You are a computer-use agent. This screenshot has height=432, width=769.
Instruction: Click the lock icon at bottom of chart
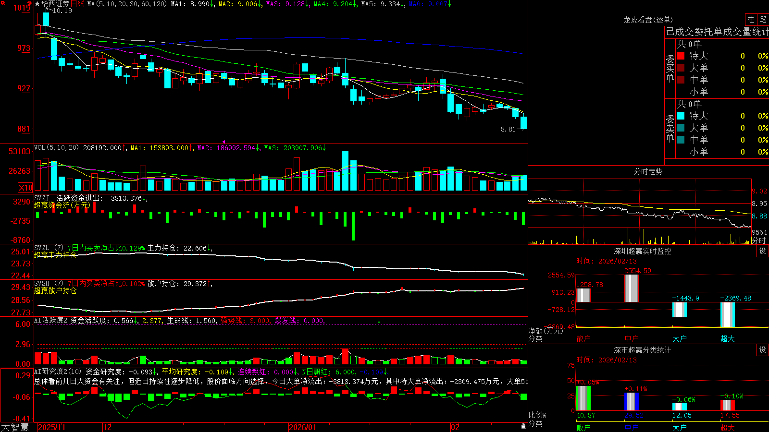[x=523, y=426]
